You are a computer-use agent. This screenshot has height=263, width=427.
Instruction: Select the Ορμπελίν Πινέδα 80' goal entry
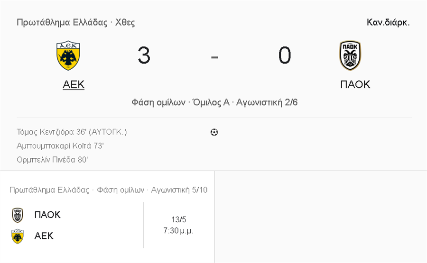52,159
